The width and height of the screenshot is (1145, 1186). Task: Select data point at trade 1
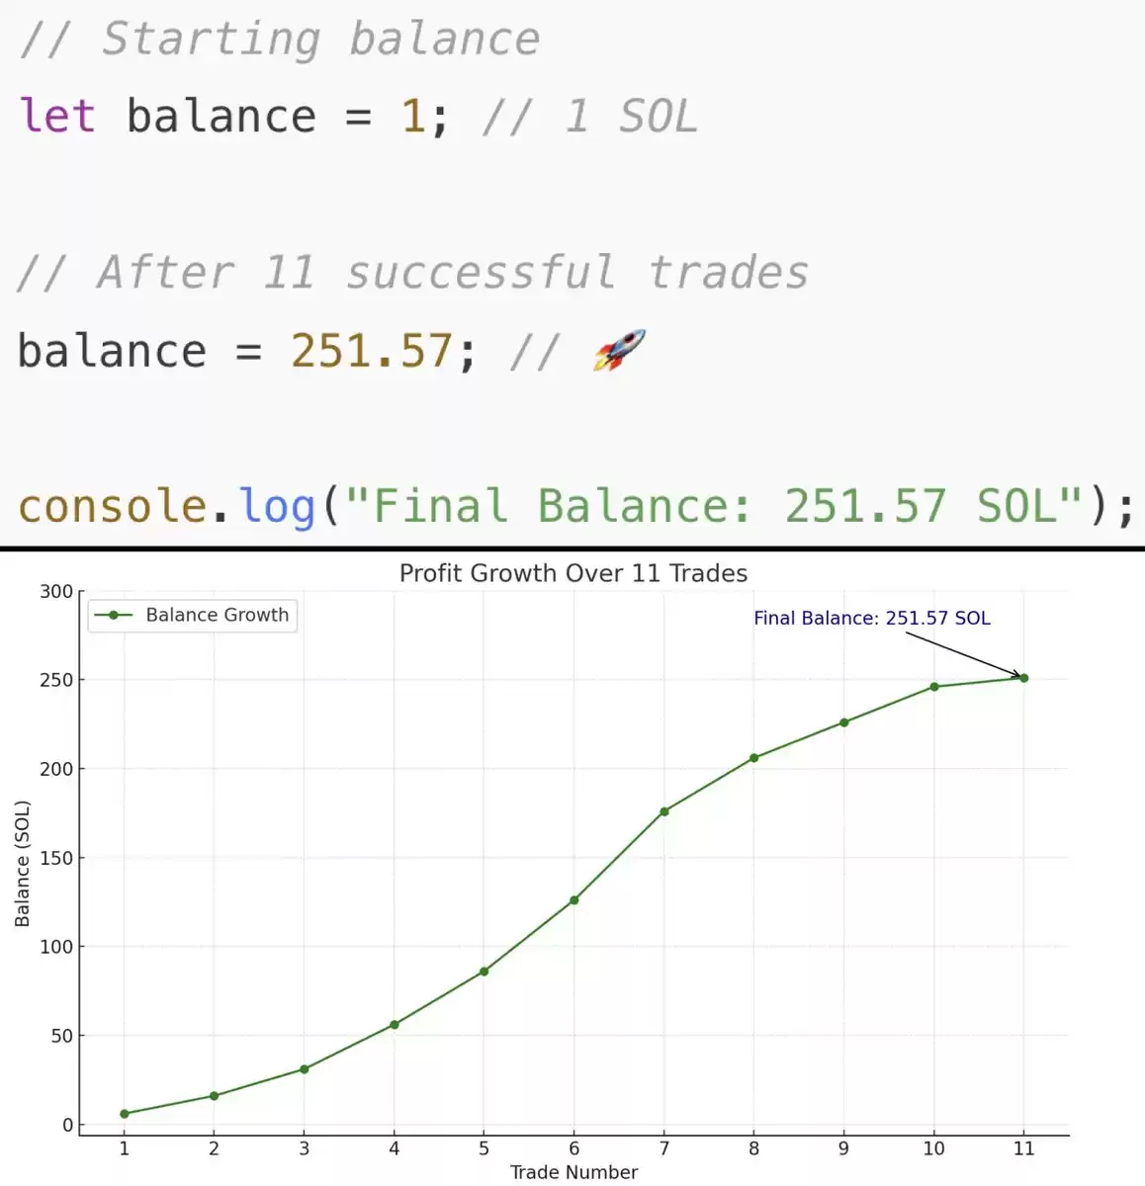coord(125,1114)
